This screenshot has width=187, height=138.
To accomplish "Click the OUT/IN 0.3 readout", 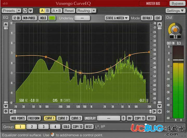I will 174,43.
